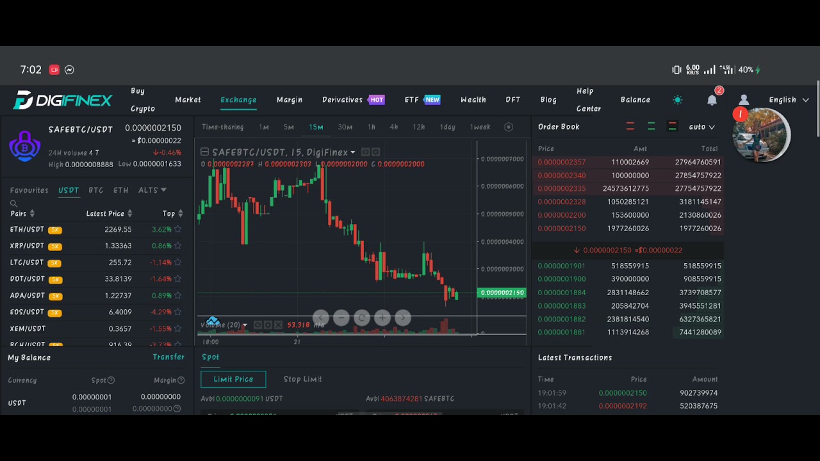The width and height of the screenshot is (820, 461).
Task: Favourite XEM/USDT with star
Action: click(178, 329)
